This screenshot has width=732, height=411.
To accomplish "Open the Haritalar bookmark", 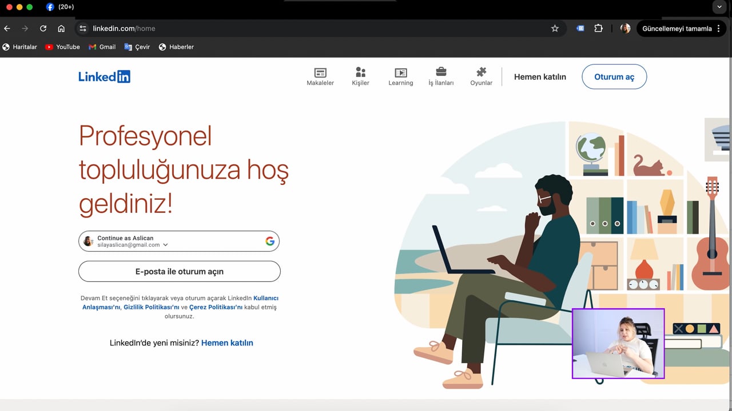I will [x=20, y=47].
